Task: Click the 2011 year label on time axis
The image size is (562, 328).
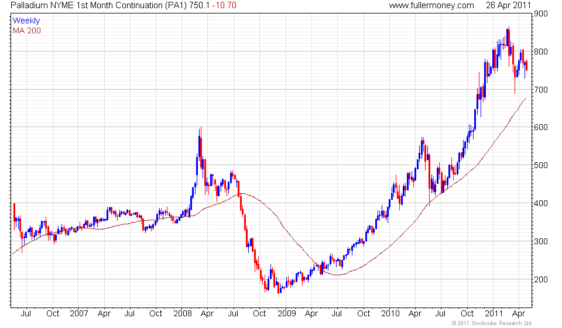Action: (494, 313)
